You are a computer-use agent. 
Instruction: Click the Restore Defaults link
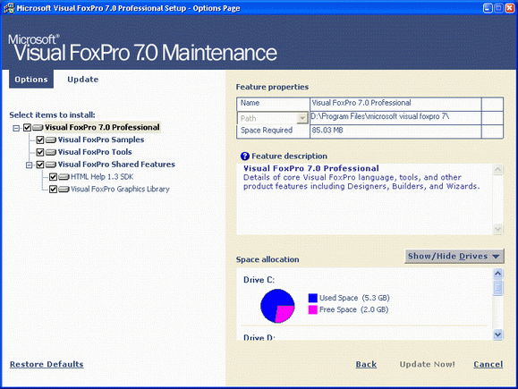pyautogui.click(x=47, y=364)
